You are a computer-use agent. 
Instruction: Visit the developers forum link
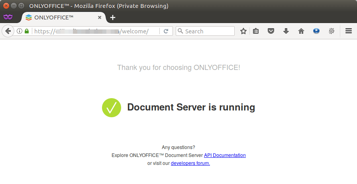tap(190, 163)
